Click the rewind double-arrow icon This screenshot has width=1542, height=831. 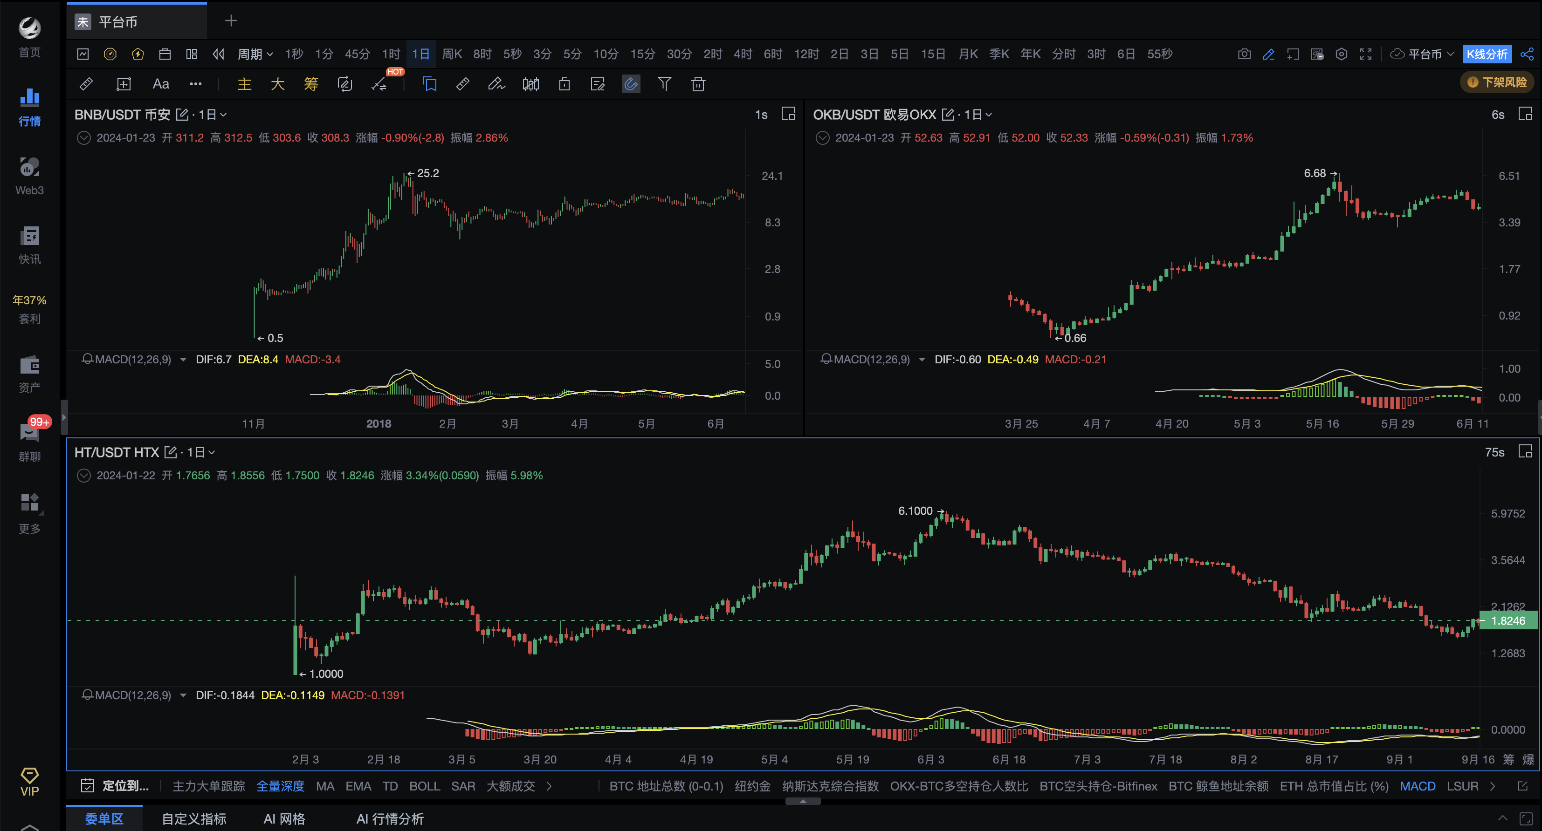pos(219,54)
